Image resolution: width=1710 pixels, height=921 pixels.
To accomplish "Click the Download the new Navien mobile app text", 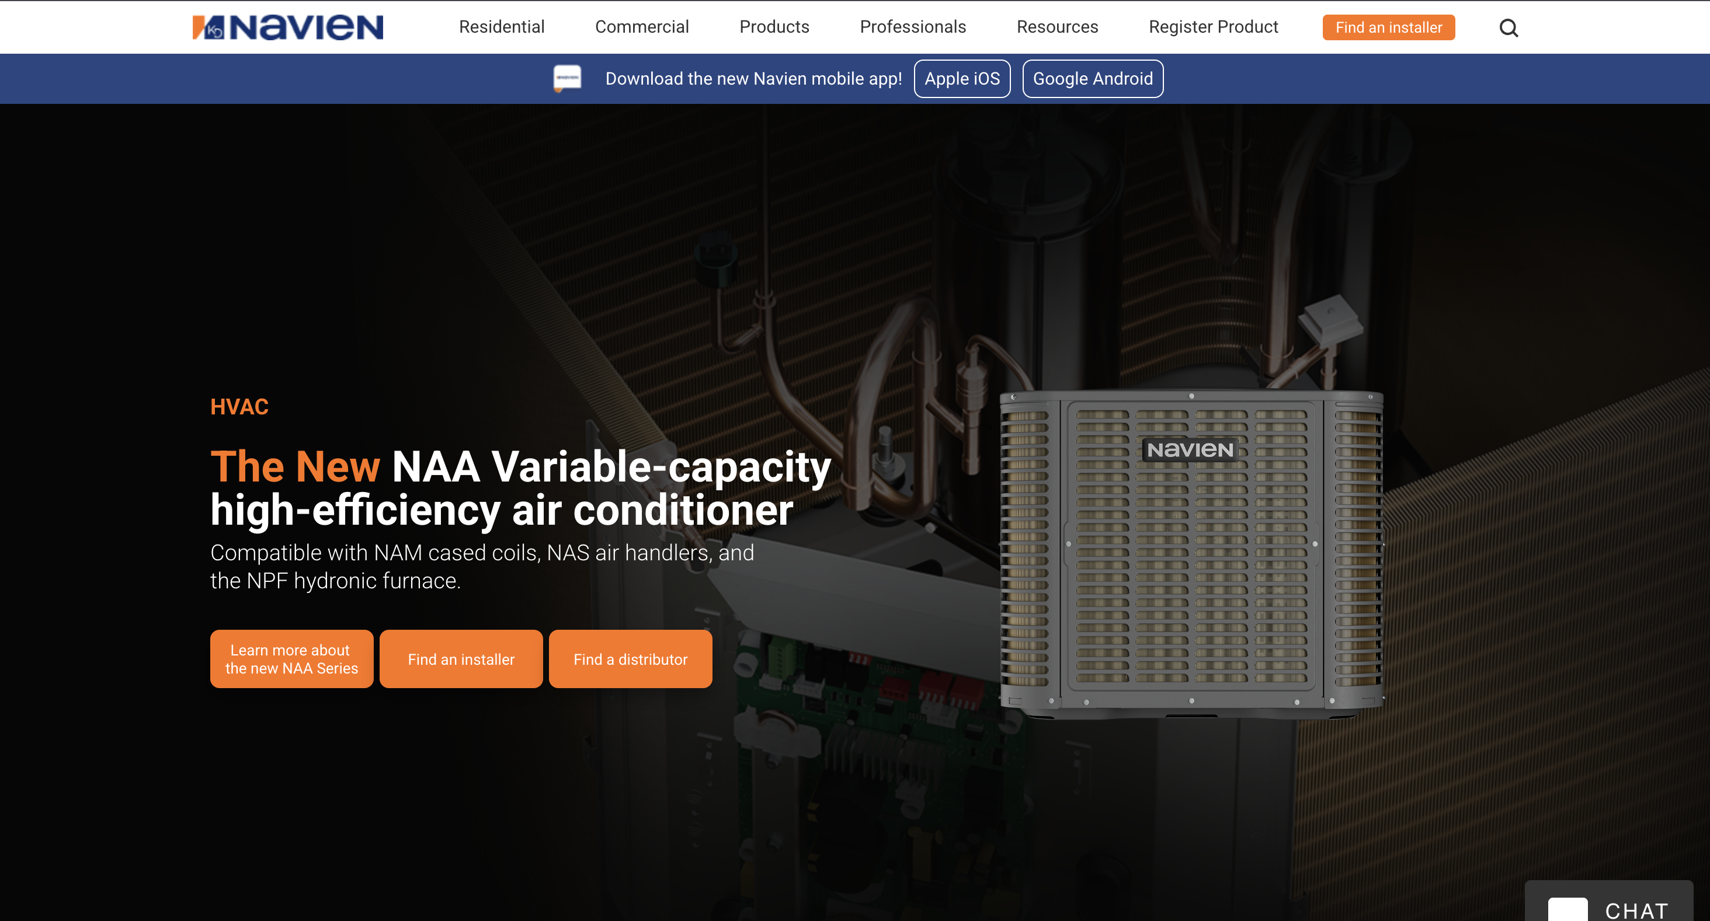I will (753, 78).
